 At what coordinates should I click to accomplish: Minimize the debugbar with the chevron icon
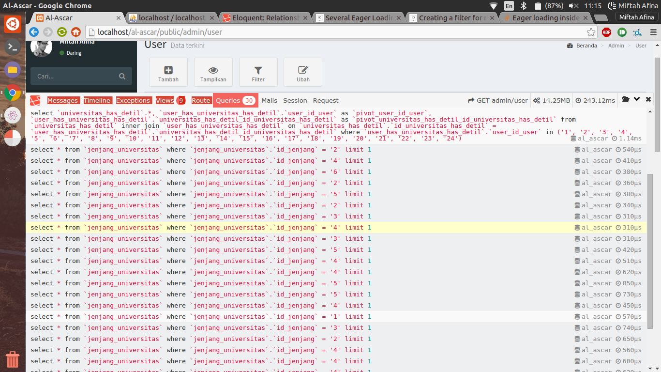[637, 100]
